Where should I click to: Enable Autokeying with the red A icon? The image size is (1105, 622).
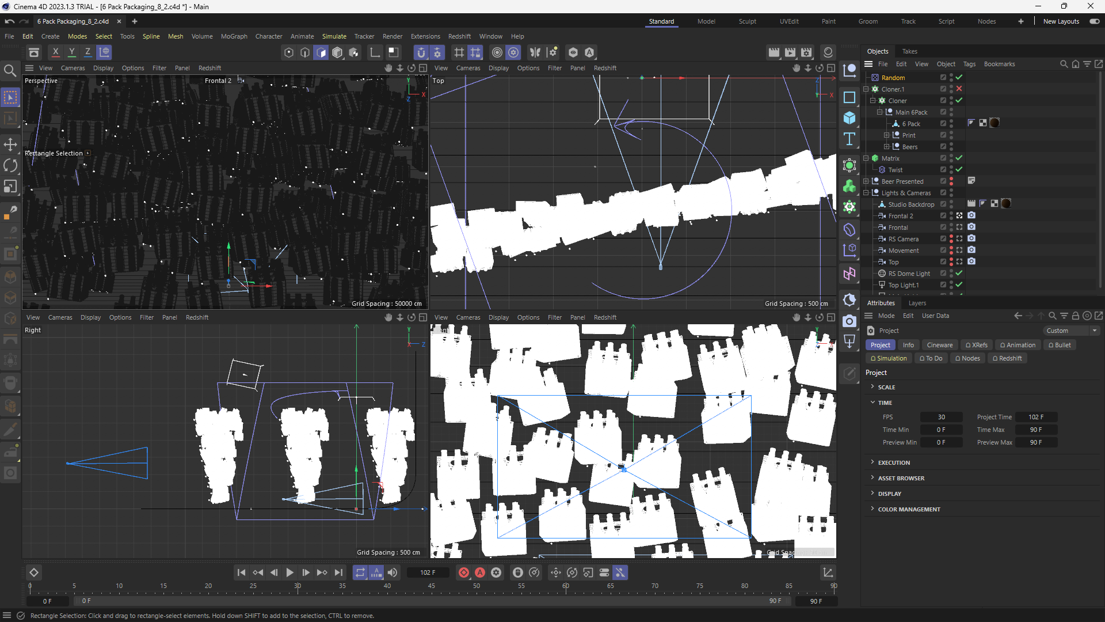[x=481, y=572]
